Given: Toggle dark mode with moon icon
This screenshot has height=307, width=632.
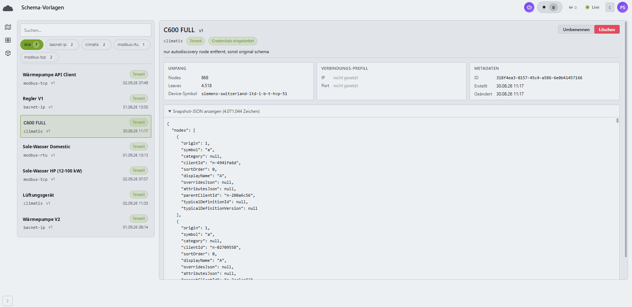Looking at the screenshot, I should 610,7.
